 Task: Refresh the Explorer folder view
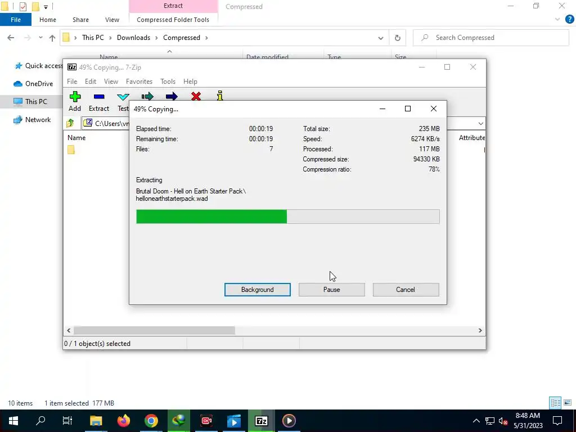398,38
